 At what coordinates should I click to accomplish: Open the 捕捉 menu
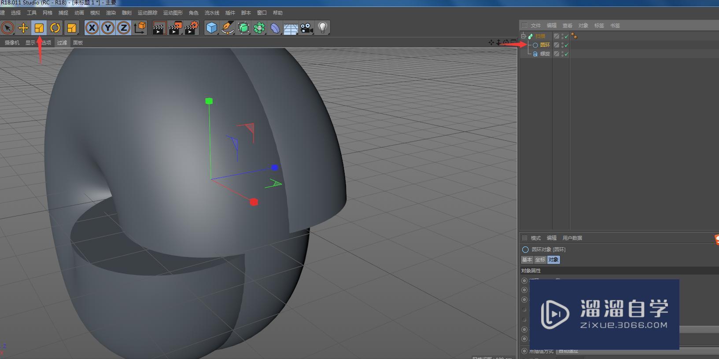pos(63,13)
